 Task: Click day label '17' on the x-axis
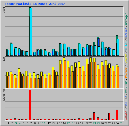68,123
